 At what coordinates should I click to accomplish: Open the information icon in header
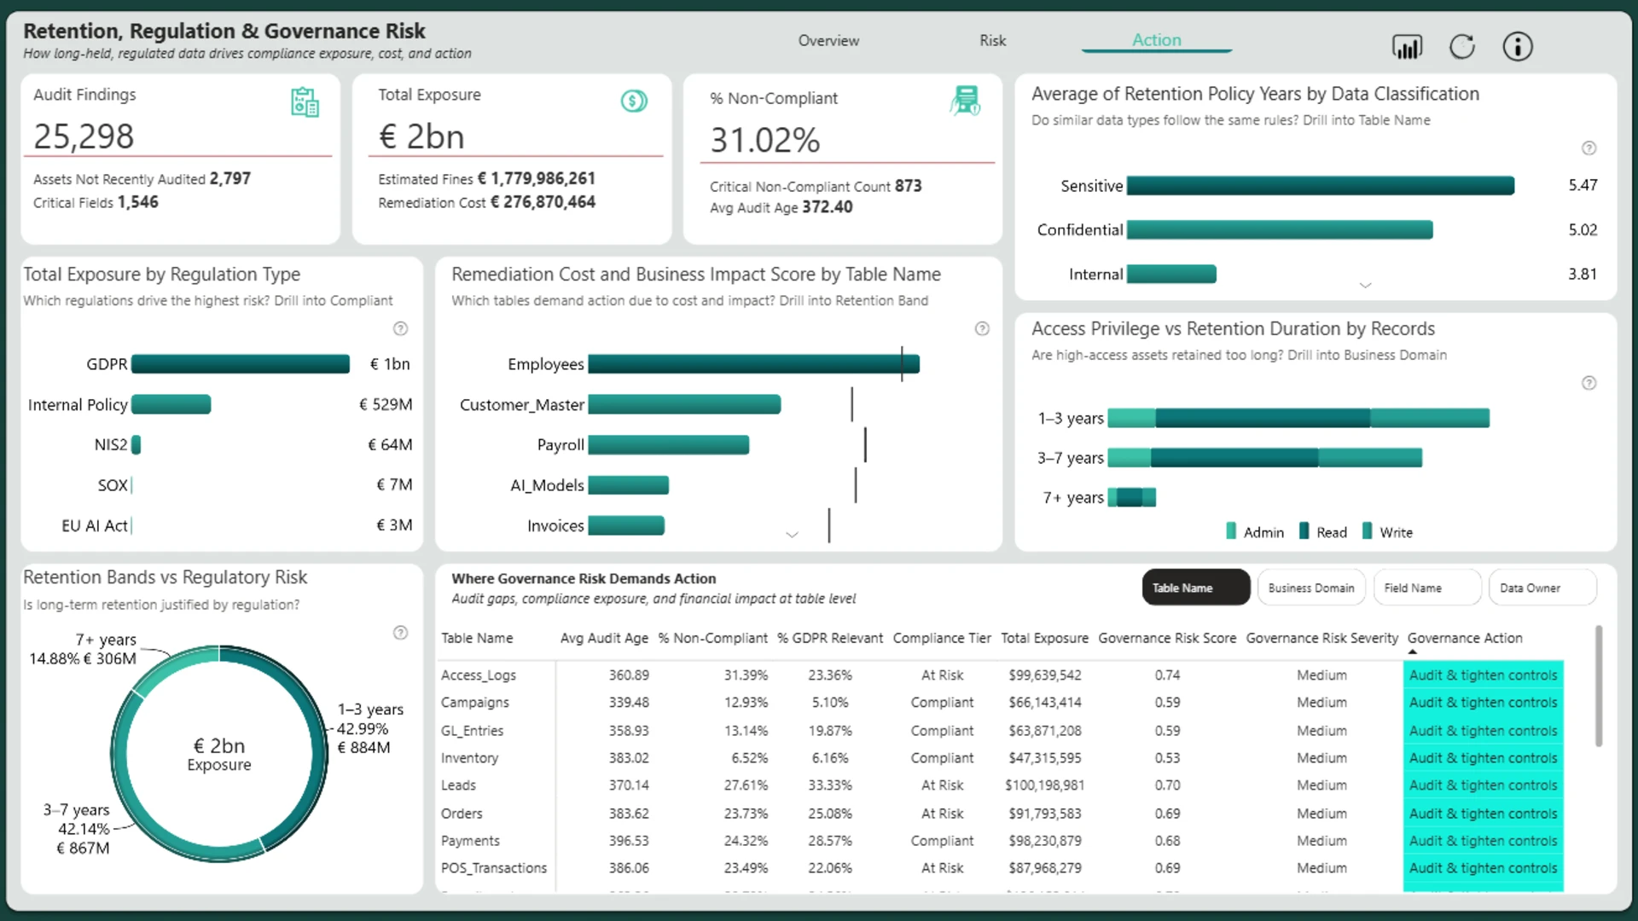coord(1518,46)
